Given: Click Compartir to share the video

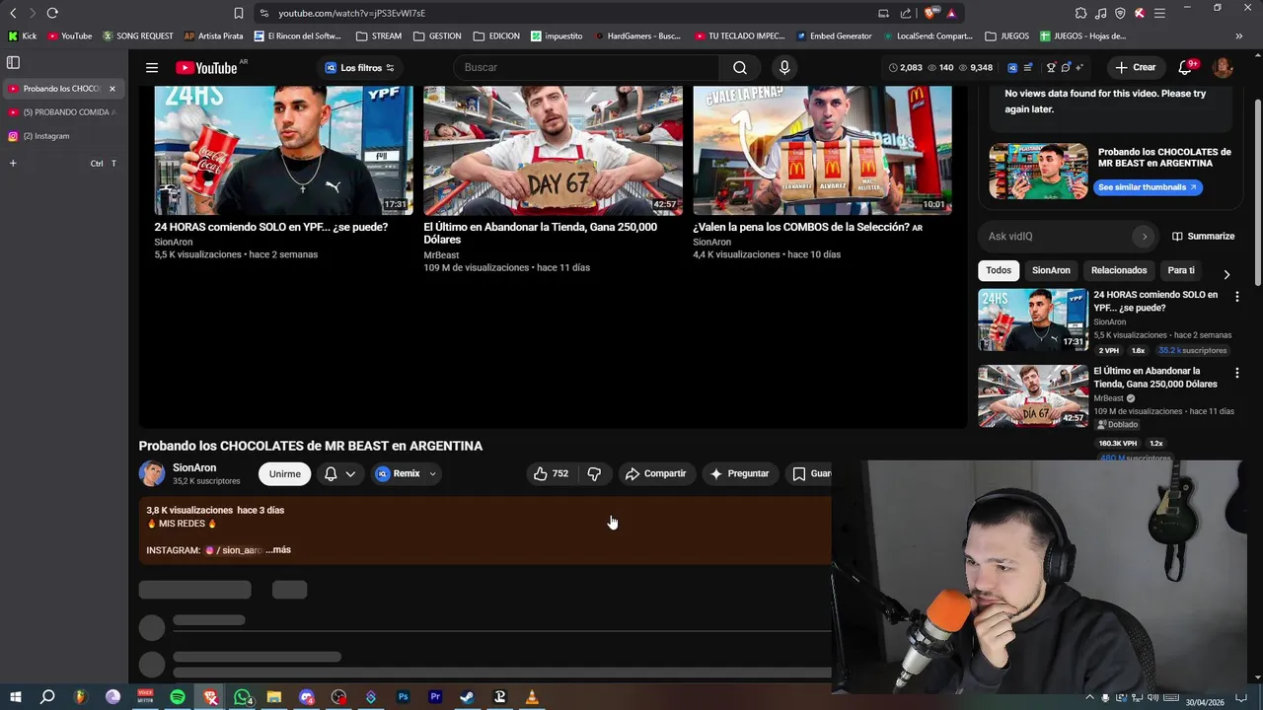Looking at the screenshot, I should coord(655,473).
